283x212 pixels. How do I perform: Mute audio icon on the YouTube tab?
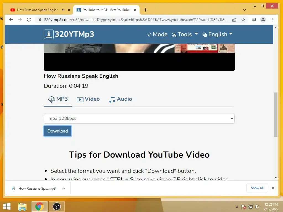click(x=63, y=10)
